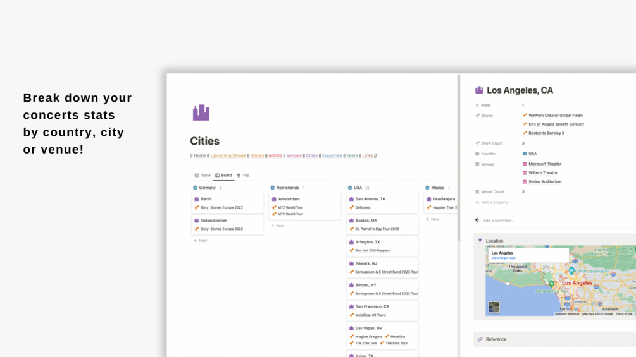Click the Imagine Dragons show tag
Screen dimensions: 636x357
[366, 336]
